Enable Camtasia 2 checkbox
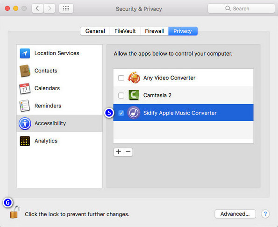 point(121,95)
